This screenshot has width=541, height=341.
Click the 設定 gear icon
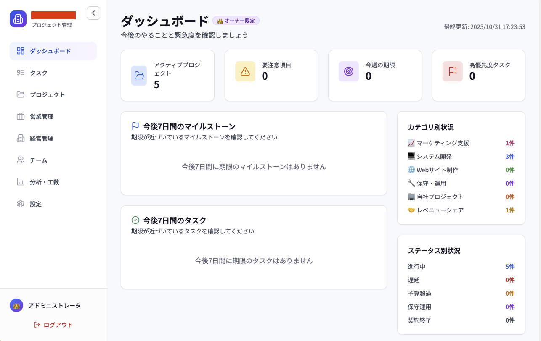click(x=20, y=204)
